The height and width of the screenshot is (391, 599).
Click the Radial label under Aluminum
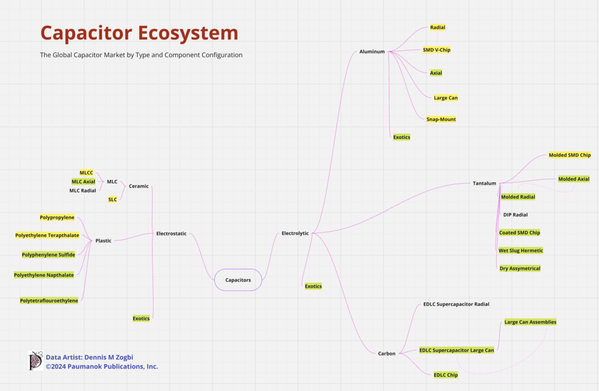[437, 27]
